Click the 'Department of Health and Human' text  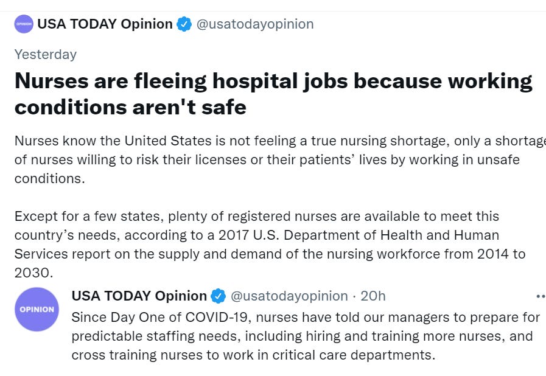[391, 235]
